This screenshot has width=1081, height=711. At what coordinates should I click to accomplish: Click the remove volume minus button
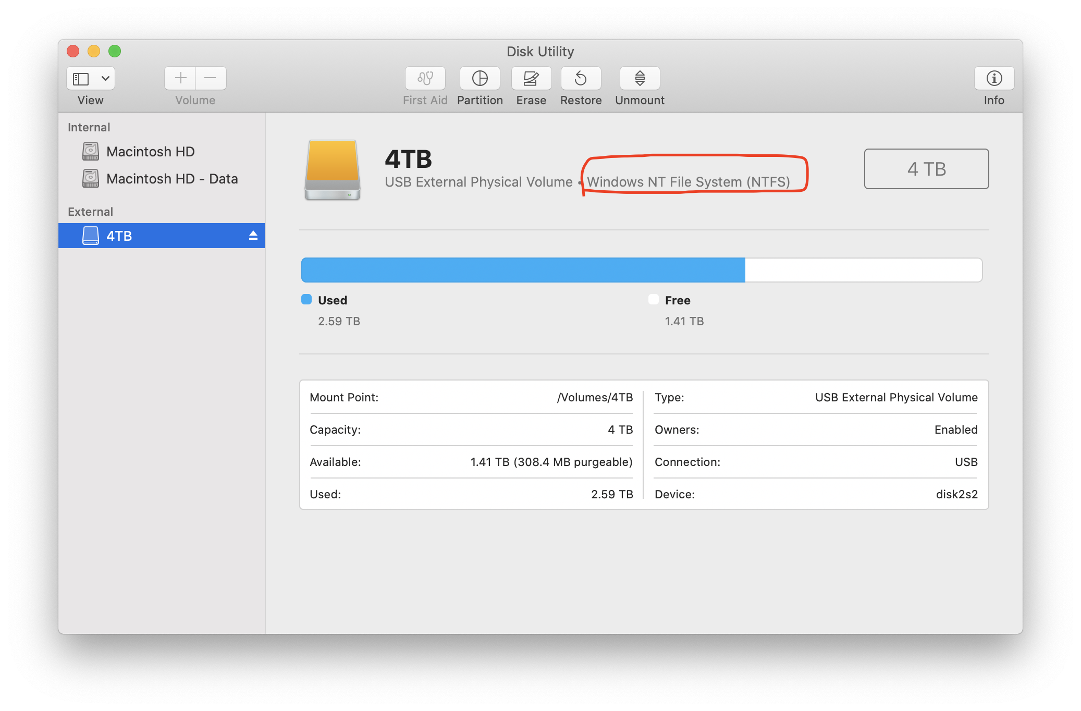tap(211, 79)
